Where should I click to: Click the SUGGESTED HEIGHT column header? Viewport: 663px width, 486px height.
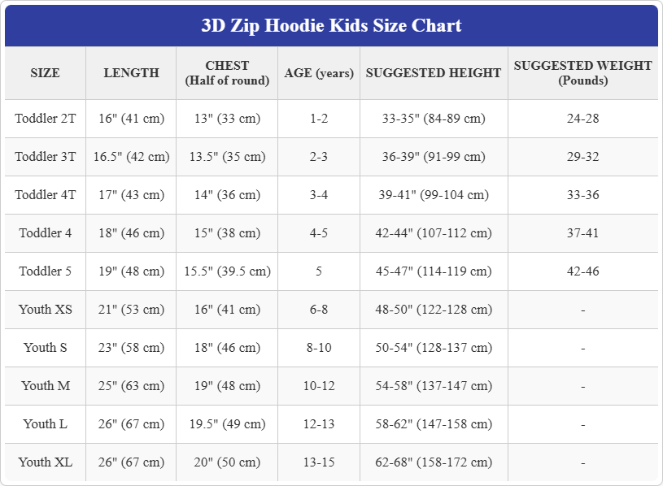[x=434, y=73]
